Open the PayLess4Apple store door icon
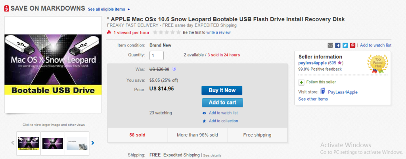The image size is (406, 159). (x=323, y=91)
